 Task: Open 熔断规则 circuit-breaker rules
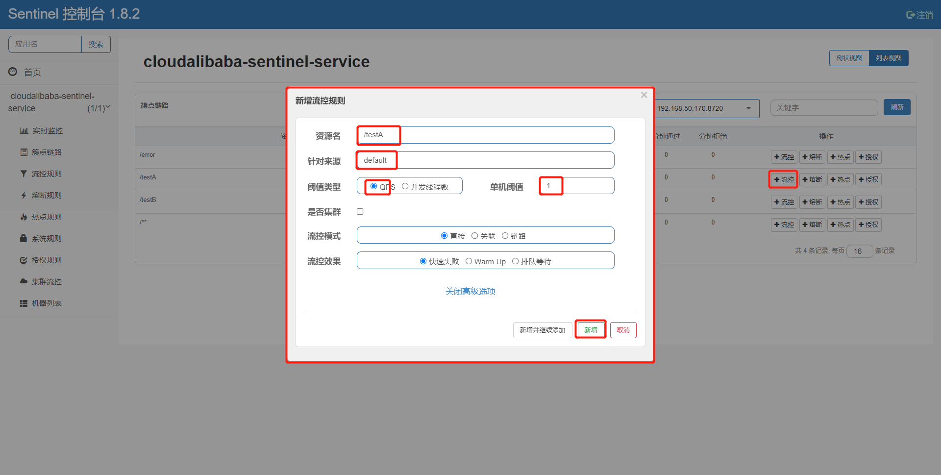point(47,196)
